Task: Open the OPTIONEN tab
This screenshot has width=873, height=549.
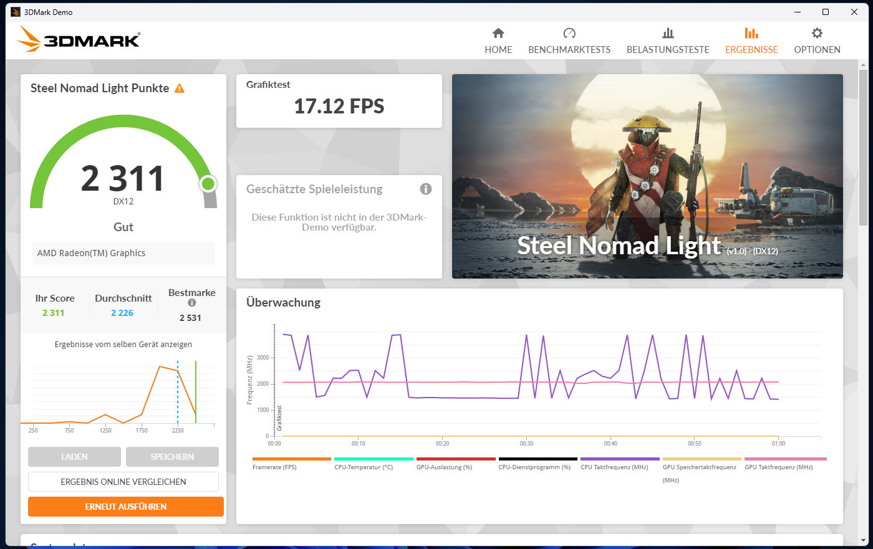Action: [x=817, y=41]
